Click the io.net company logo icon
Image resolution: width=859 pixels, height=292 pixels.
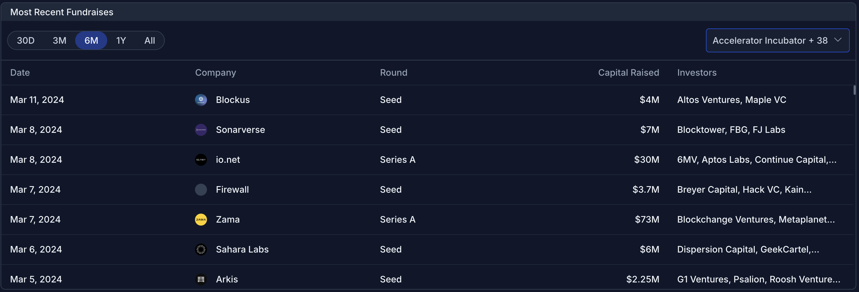pos(201,160)
